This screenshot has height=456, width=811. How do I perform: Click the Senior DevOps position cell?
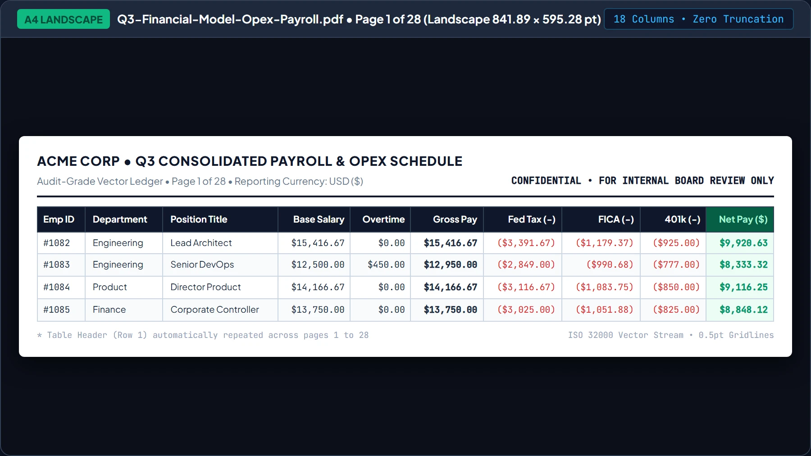[x=220, y=264]
